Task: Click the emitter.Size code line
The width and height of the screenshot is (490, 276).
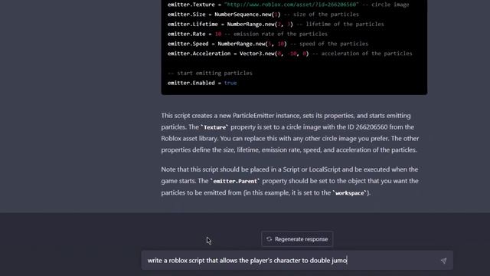Action: coord(263,15)
